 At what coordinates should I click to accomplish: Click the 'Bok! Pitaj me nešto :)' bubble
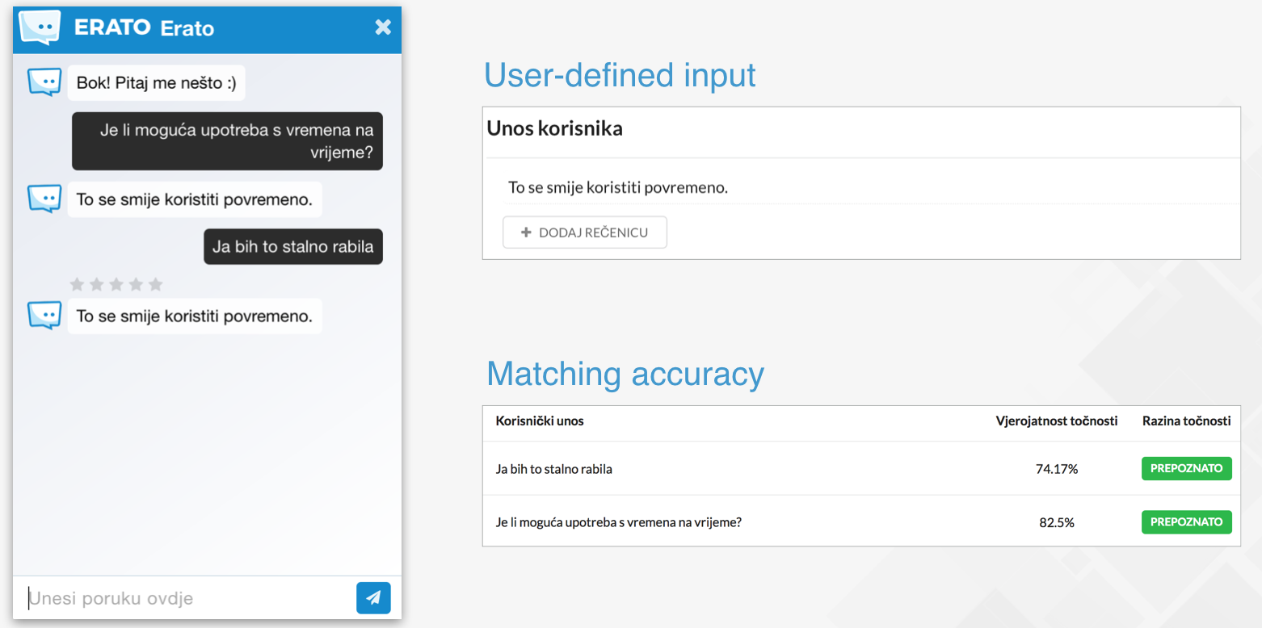156,83
